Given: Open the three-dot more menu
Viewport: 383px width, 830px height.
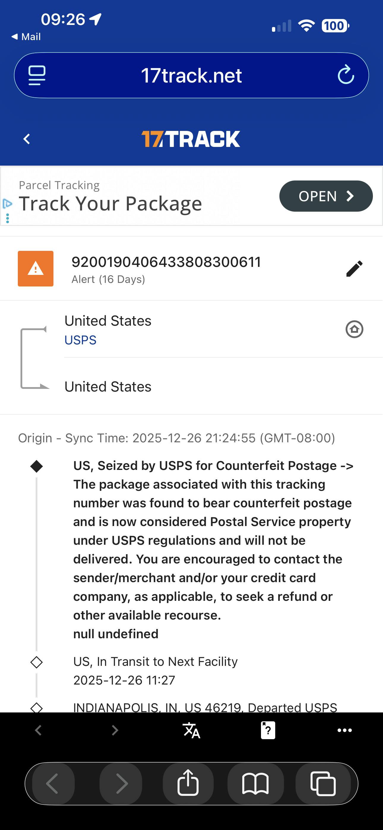Looking at the screenshot, I should tap(344, 730).
